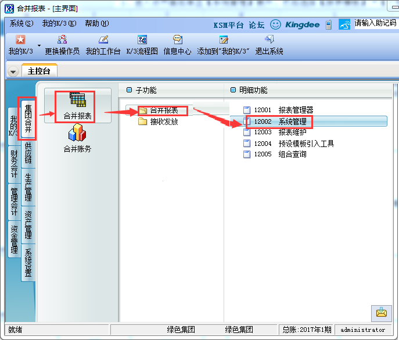399x340 pixels.
Task: Select the 资产管理 side tab
Action: point(28,224)
